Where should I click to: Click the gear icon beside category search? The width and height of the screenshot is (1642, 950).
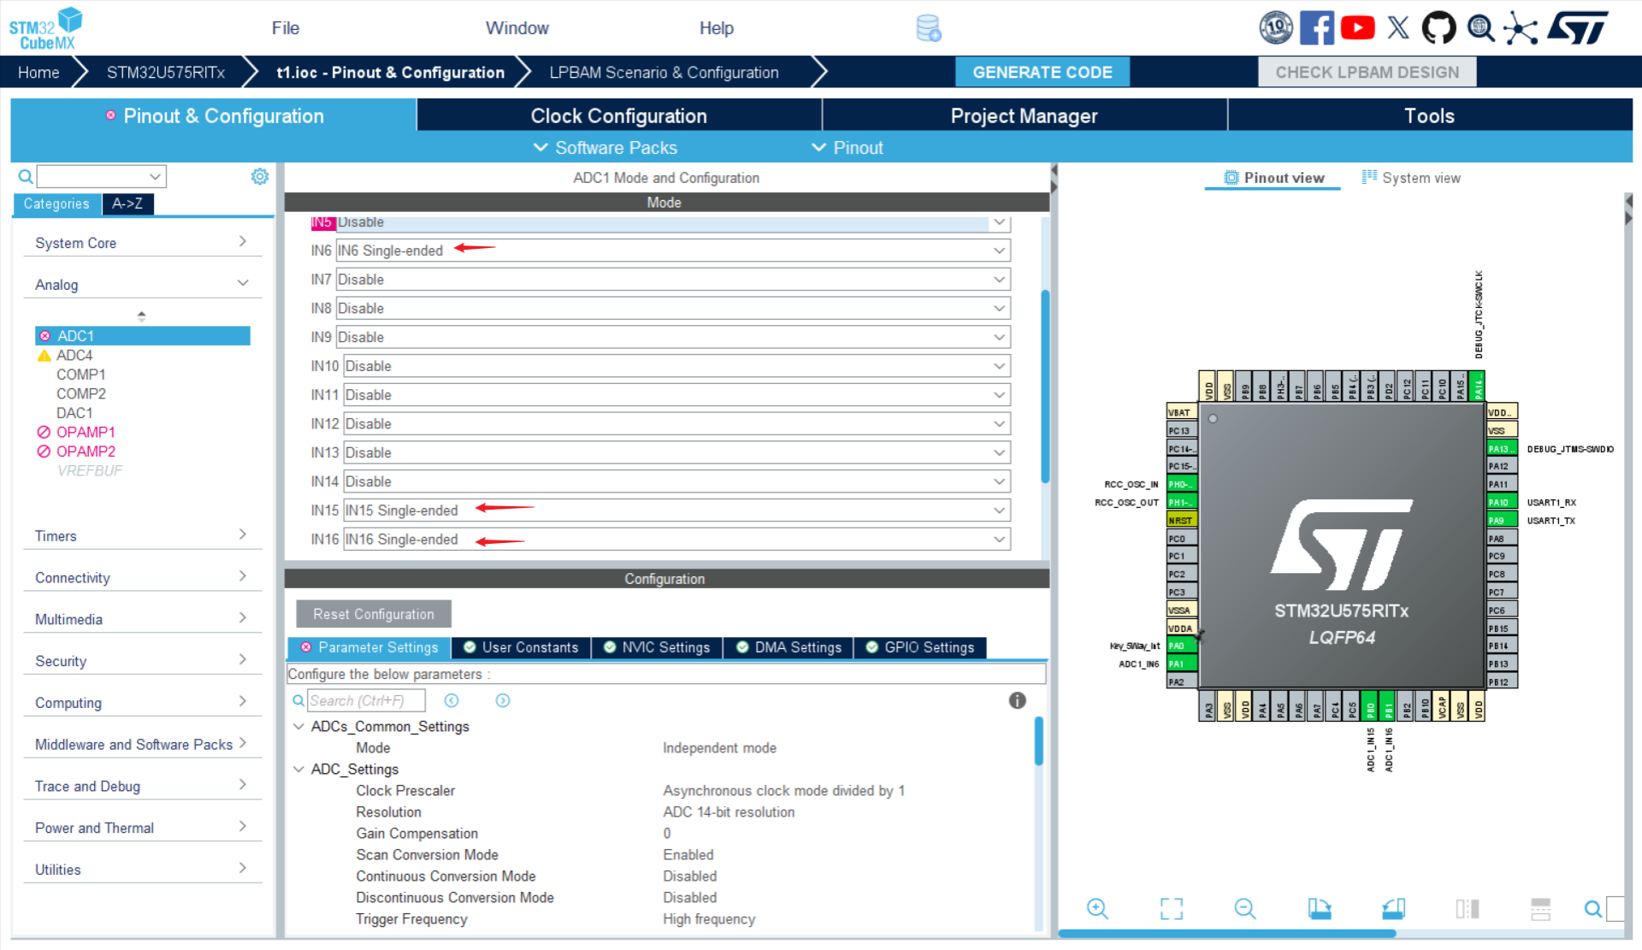tap(260, 176)
